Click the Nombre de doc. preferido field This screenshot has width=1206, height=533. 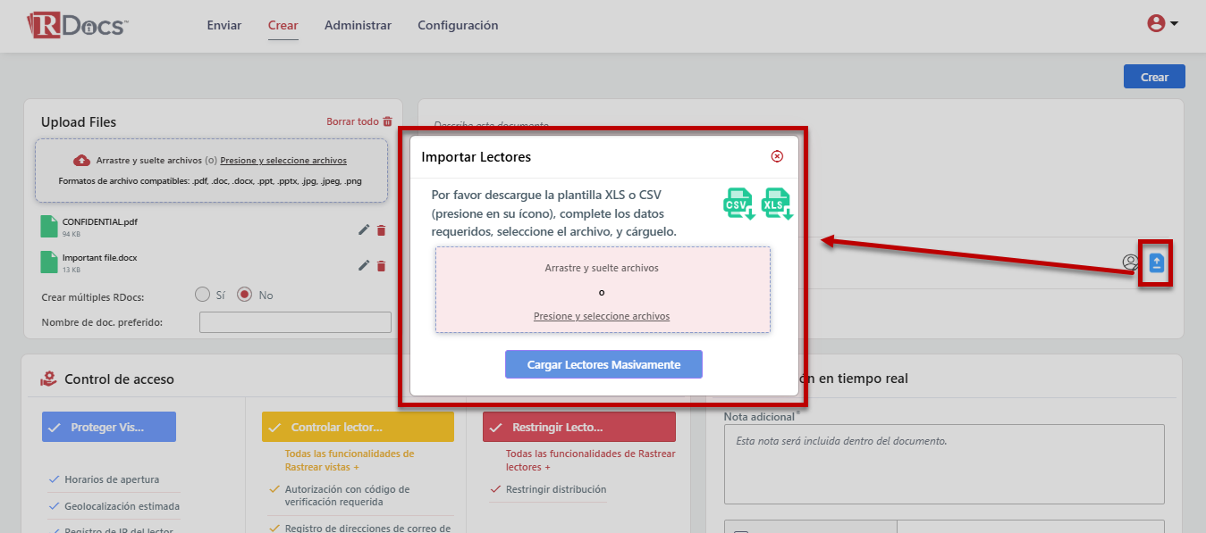point(295,322)
